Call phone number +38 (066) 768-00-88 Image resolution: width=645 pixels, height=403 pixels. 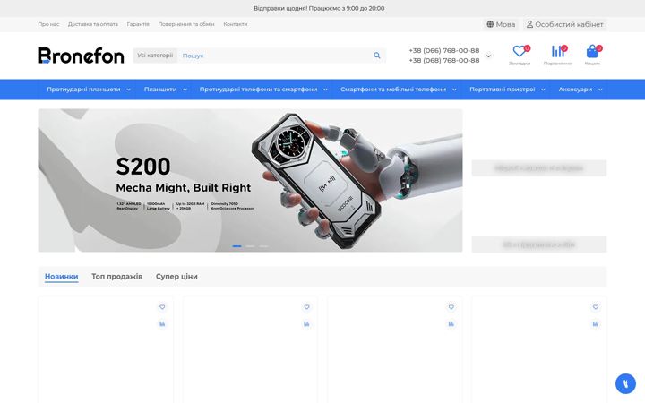click(443, 50)
